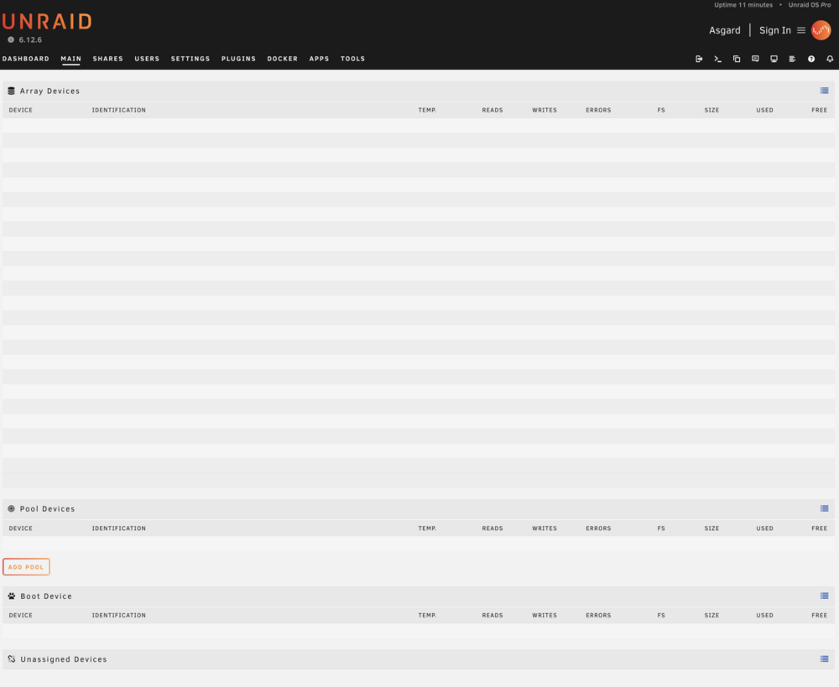Click Reads header in Array Devices table
The image size is (839, 687).
click(x=492, y=110)
